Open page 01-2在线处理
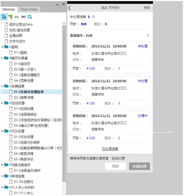 (24, 109)
